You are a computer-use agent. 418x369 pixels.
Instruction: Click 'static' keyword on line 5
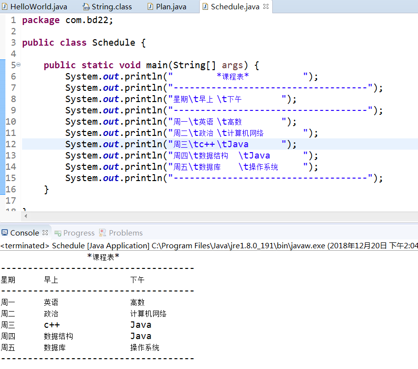(98, 65)
